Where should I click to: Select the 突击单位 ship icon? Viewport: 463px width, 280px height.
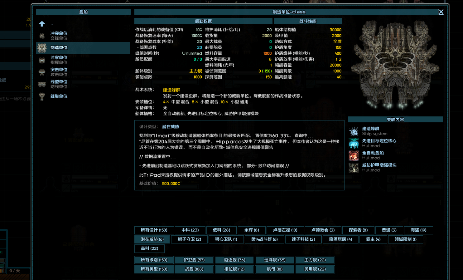click(x=42, y=72)
